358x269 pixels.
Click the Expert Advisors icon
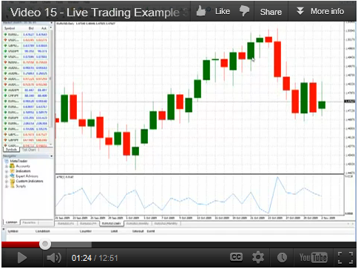12,176
